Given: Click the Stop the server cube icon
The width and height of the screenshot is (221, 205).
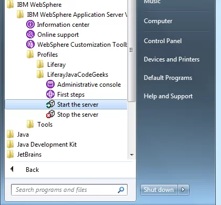Looking at the screenshot, I should (x=50, y=114).
